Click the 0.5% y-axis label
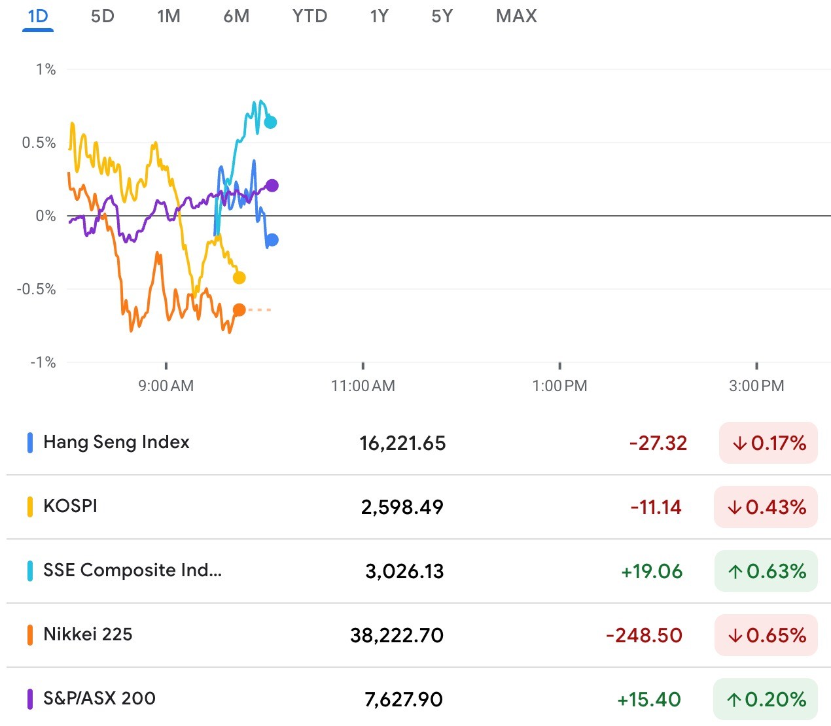The image size is (831, 726). click(x=39, y=143)
